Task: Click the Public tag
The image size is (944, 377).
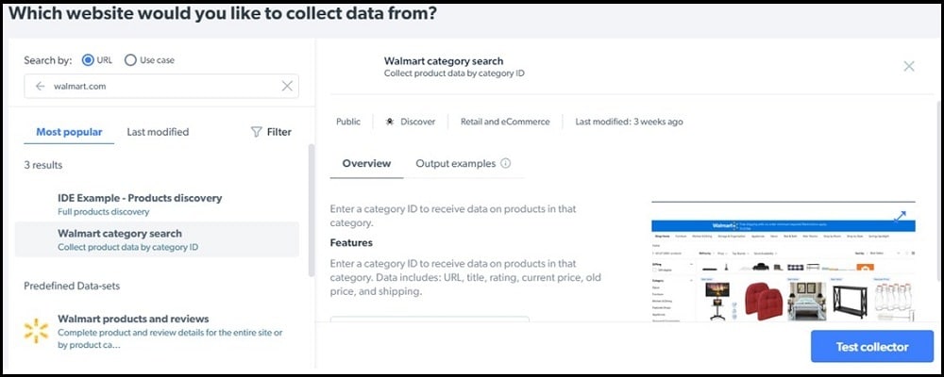Action: 348,122
